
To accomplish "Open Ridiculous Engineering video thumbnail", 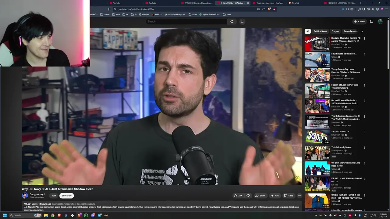I will tap(317, 122).
